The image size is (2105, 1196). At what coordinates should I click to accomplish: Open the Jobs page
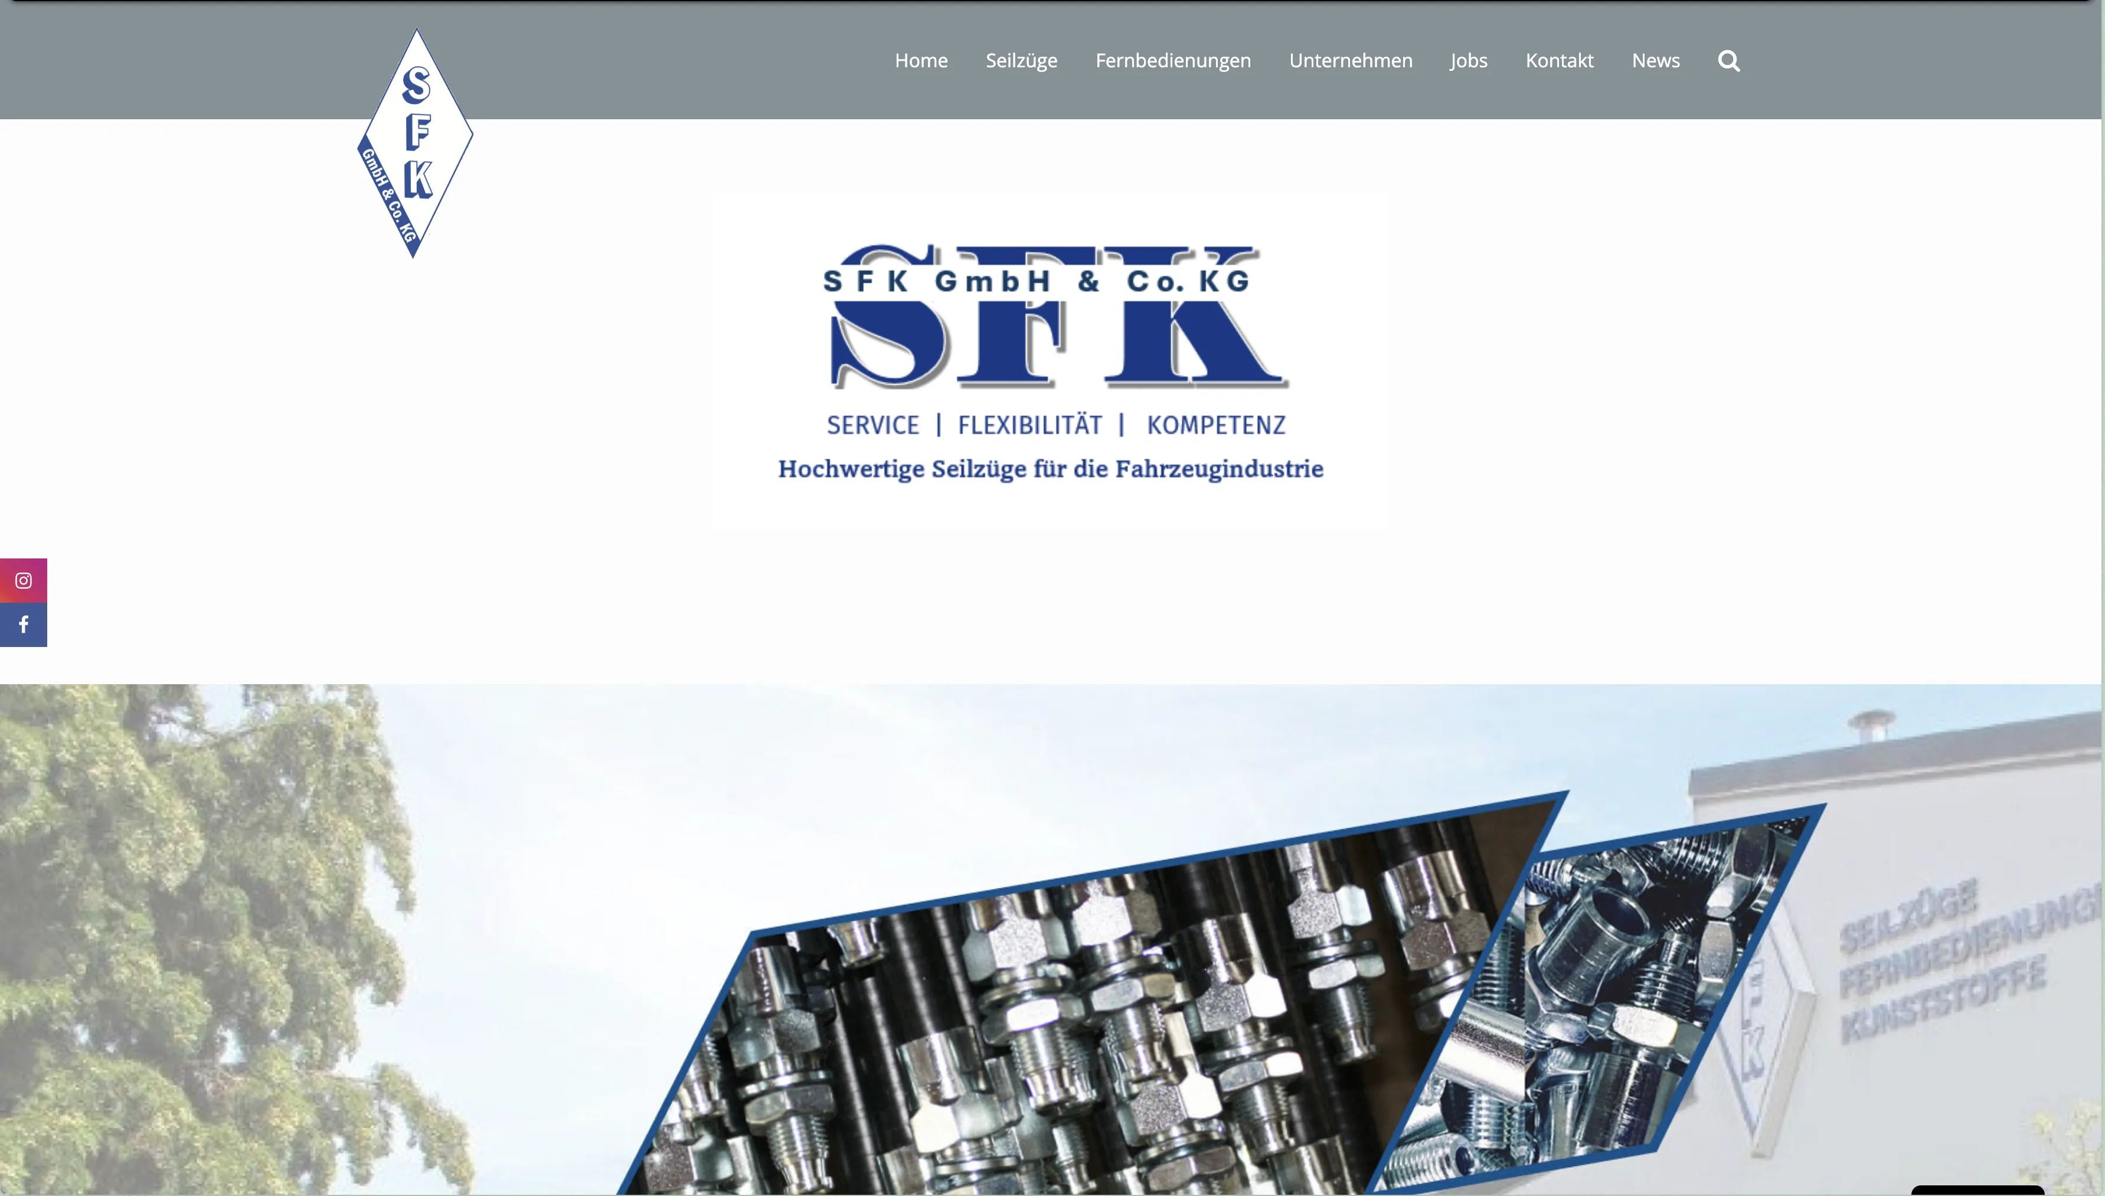[1469, 60]
